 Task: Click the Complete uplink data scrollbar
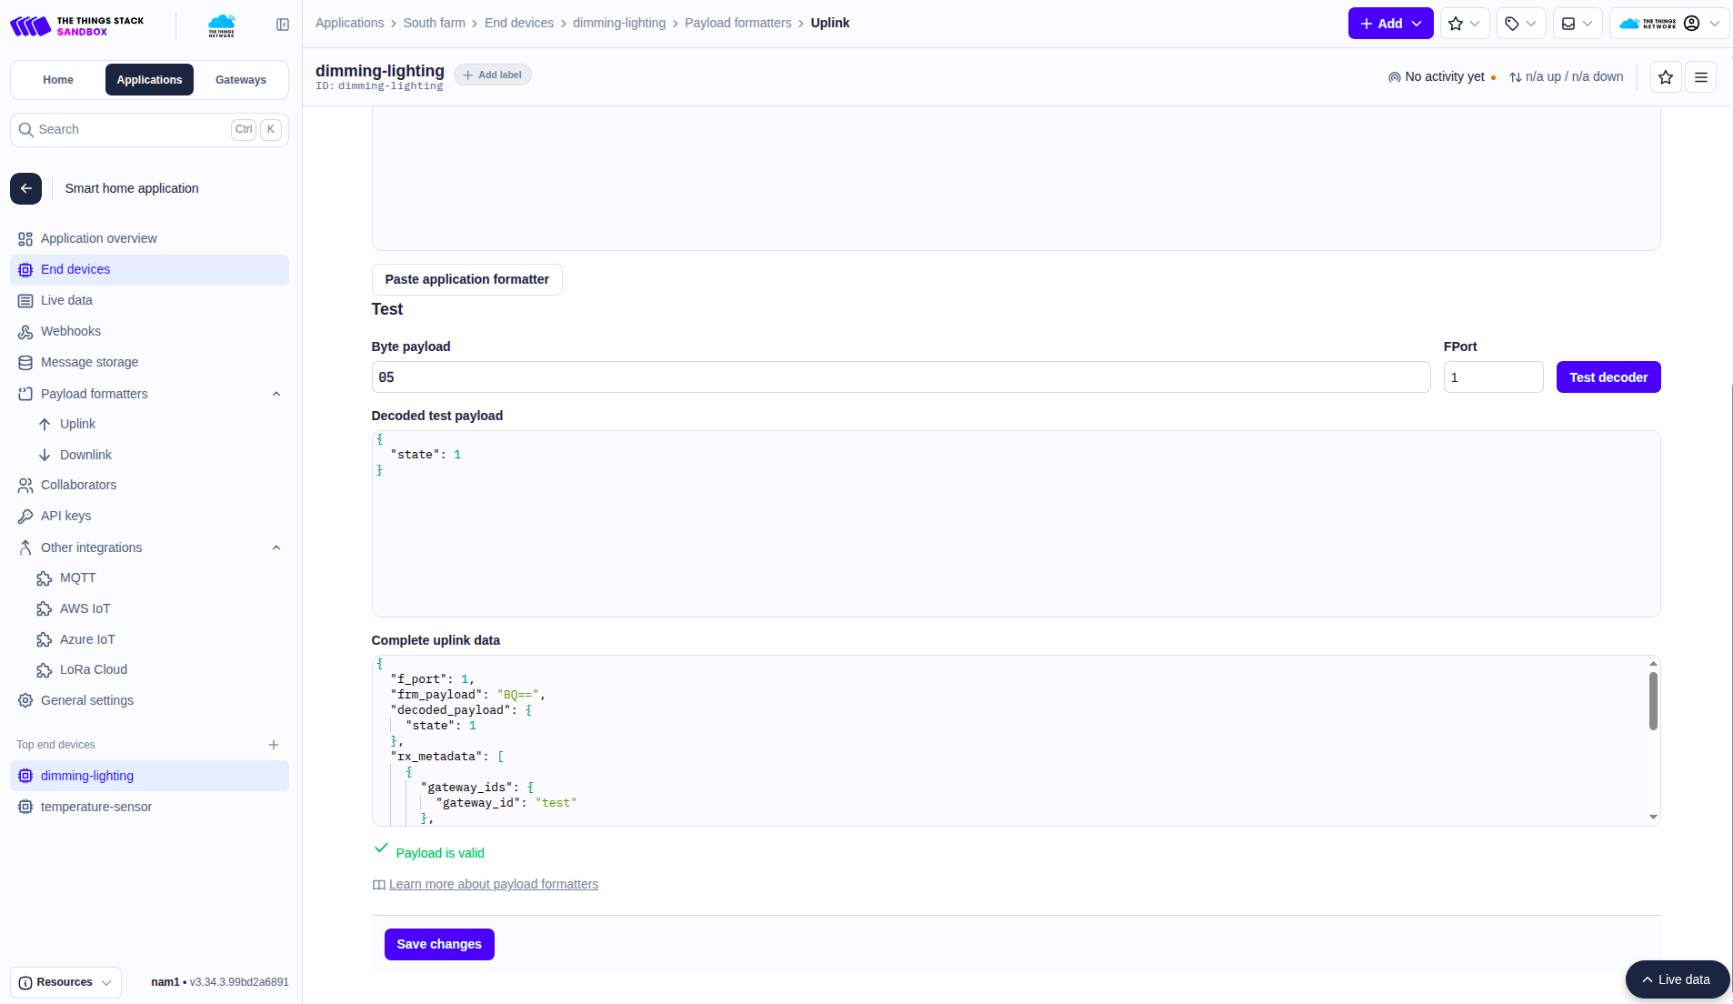(1653, 700)
